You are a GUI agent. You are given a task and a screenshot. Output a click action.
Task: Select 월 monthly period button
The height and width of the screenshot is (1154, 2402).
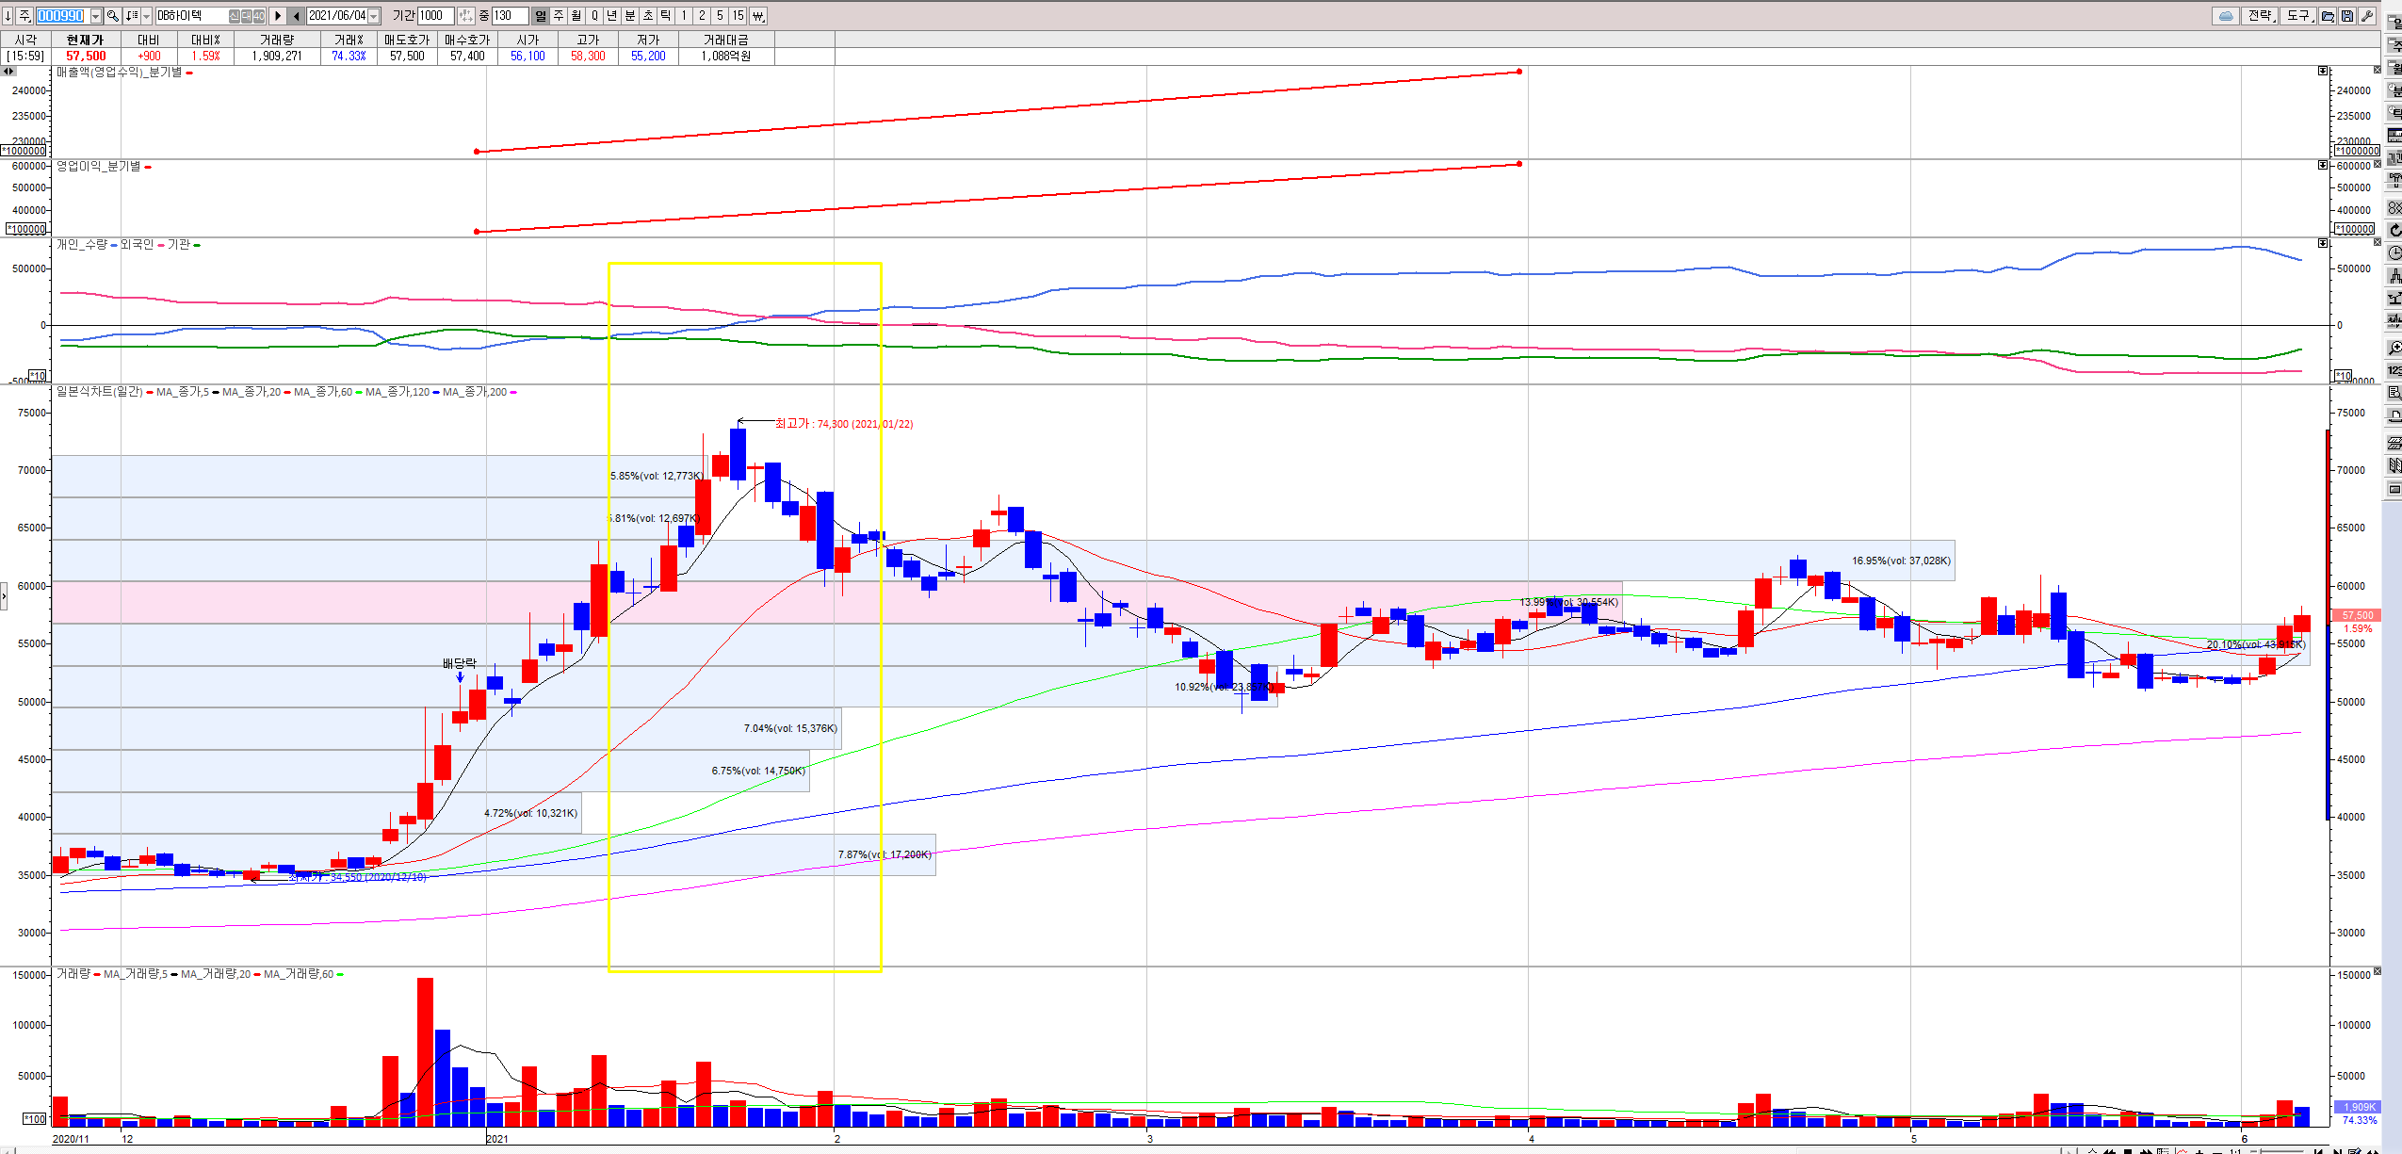pos(576,16)
